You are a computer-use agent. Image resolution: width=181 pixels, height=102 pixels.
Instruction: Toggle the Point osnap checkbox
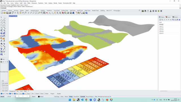[x=10, y=94]
